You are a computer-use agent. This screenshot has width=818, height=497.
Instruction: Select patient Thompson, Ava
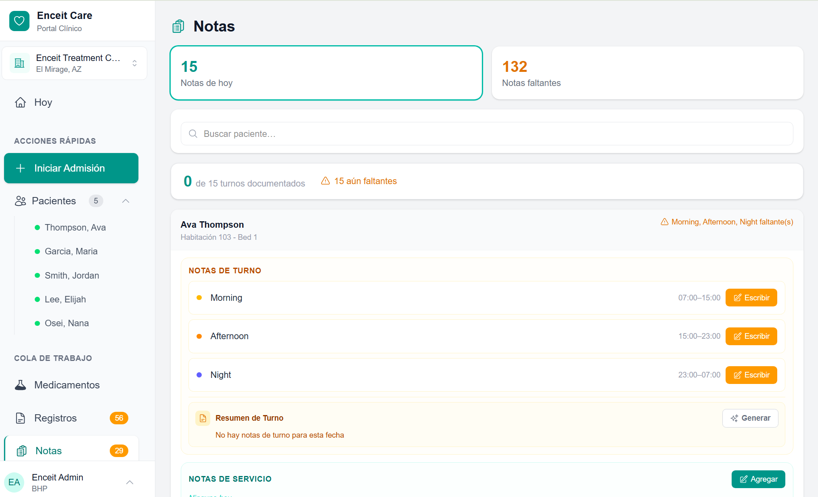75,228
